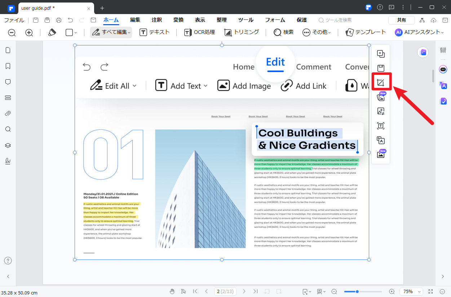The width and height of the screenshot is (451, 297).
Task: Open the comments panel icon in left sidebar
Action: coord(8,82)
